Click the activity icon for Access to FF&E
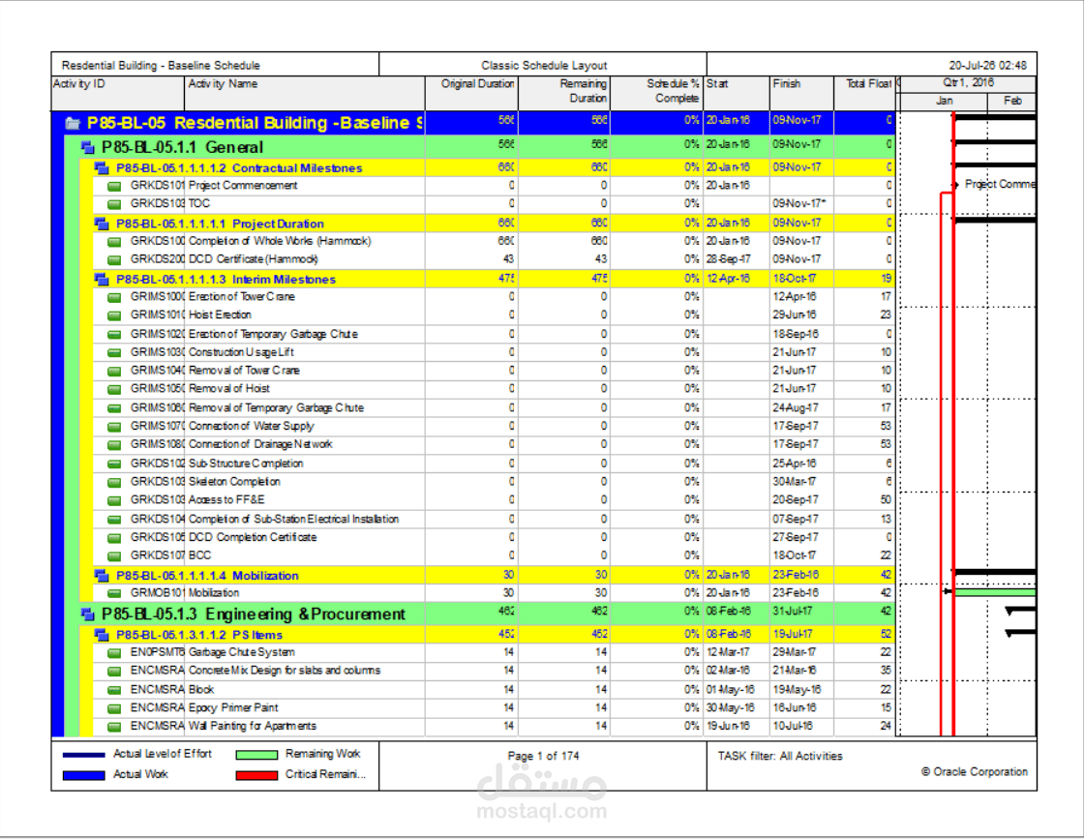This screenshot has height=839, width=1084. click(114, 500)
